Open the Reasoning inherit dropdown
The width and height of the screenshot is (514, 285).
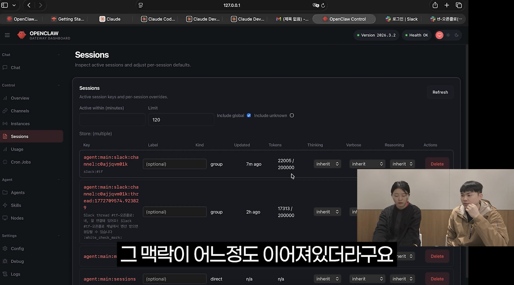[x=402, y=164]
